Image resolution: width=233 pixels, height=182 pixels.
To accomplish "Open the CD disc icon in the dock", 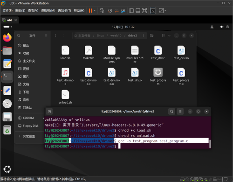I will 7,104.
